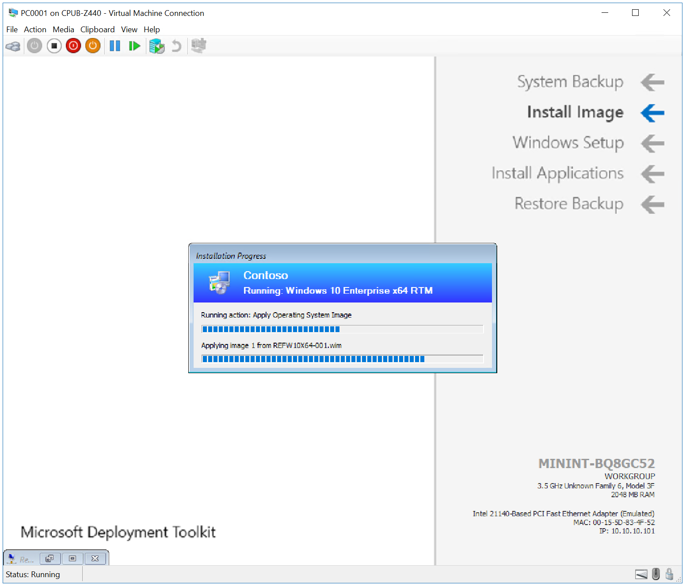This screenshot has height=586, width=686.
Task: Click the green Reset button
Action: point(134,46)
